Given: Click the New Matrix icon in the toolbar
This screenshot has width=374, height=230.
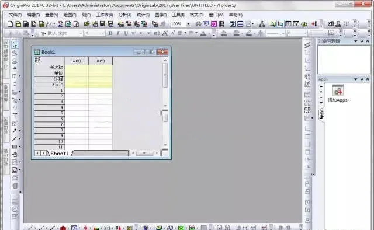Looking at the screenshot, I should pyautogui.click(x=41, y=24).
